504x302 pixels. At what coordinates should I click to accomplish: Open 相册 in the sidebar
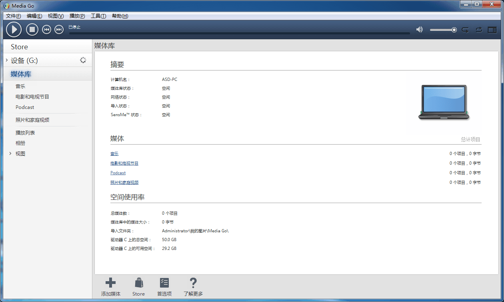click(x=20, y=143)
